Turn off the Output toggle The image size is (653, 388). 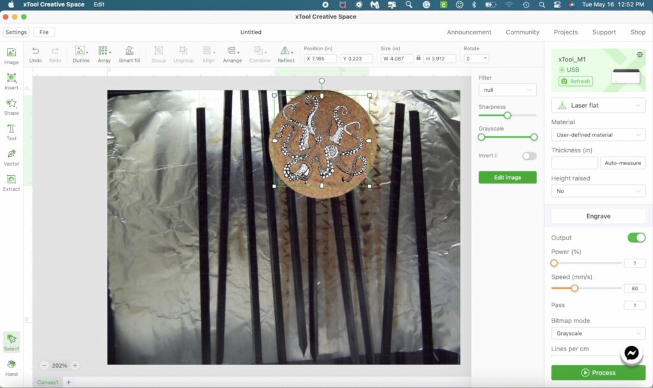(x=636, y=238)
